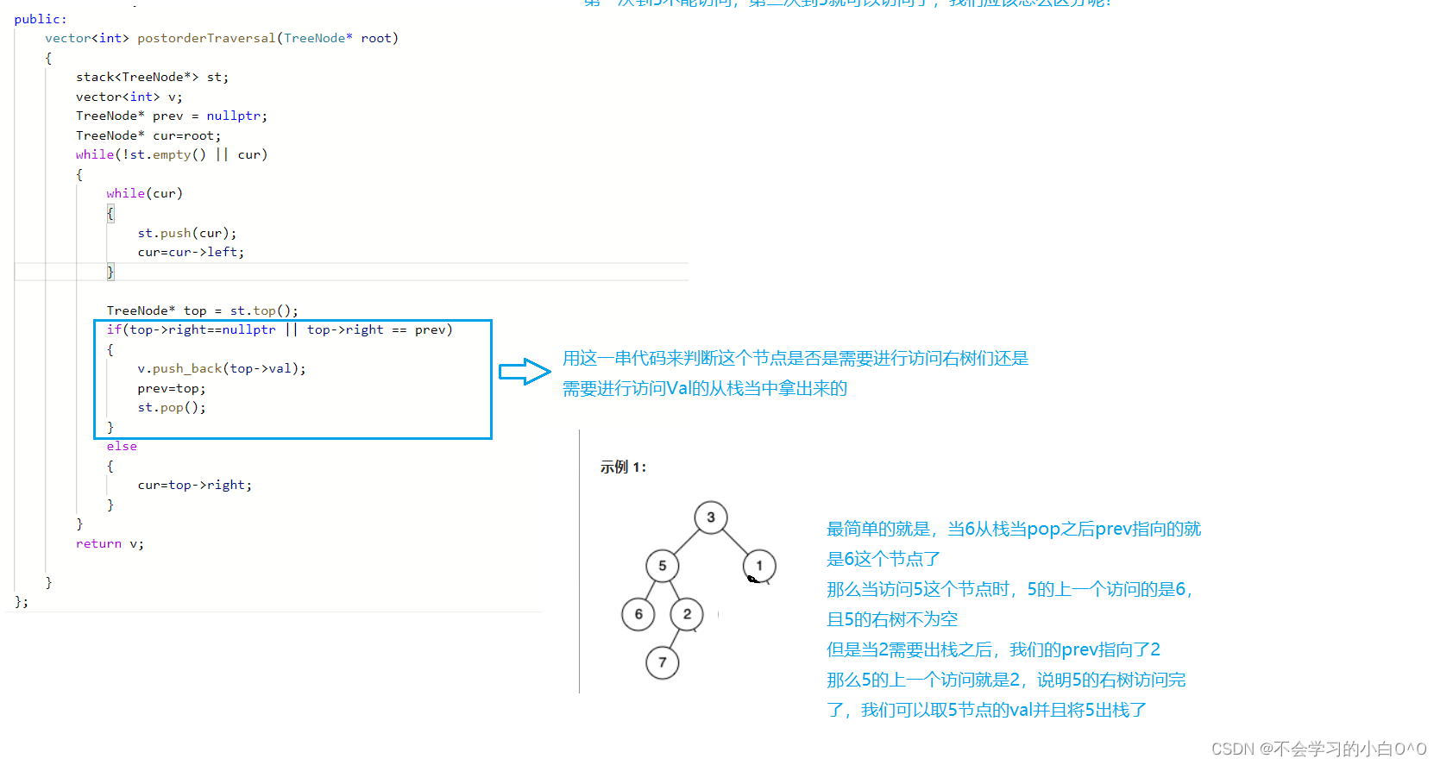Select the "TreeNode* prev = nullptr;" line
This screenshot has width=1440, height=765.
click(x=172, y=116)
